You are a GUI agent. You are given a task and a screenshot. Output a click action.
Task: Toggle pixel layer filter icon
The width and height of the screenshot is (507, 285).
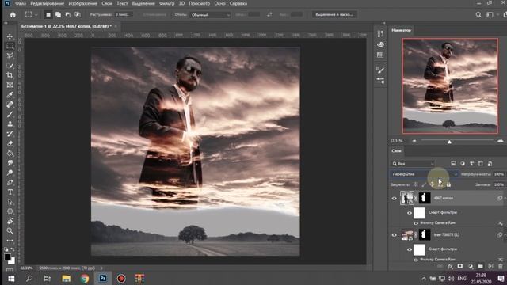[x=453, y=164]
